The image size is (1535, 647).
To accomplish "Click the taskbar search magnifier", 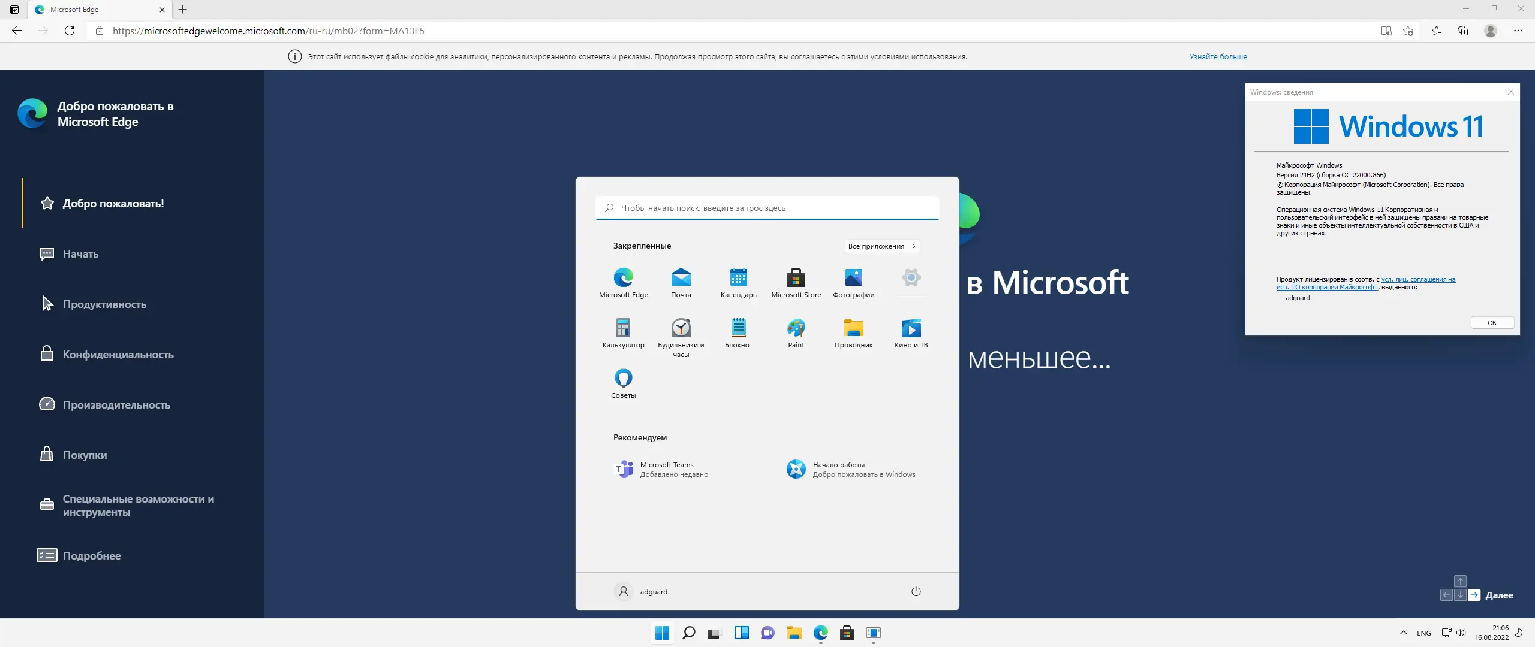I will (x=689, y=633).
